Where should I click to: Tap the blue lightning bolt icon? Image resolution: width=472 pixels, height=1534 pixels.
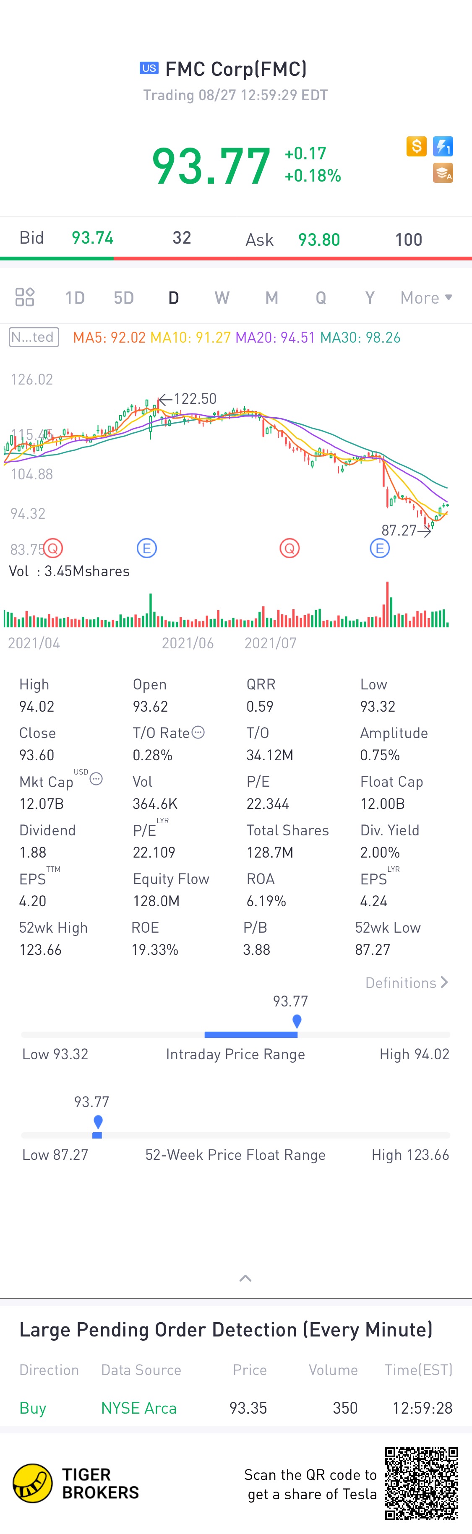[443, 146]
